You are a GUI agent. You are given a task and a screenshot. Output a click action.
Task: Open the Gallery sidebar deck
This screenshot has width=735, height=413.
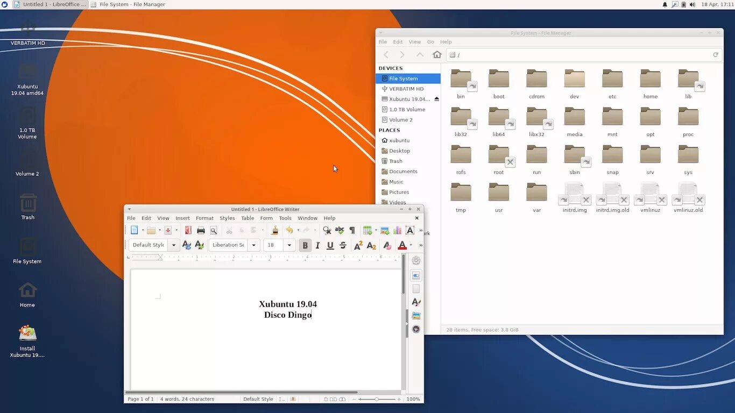(416, 316)
